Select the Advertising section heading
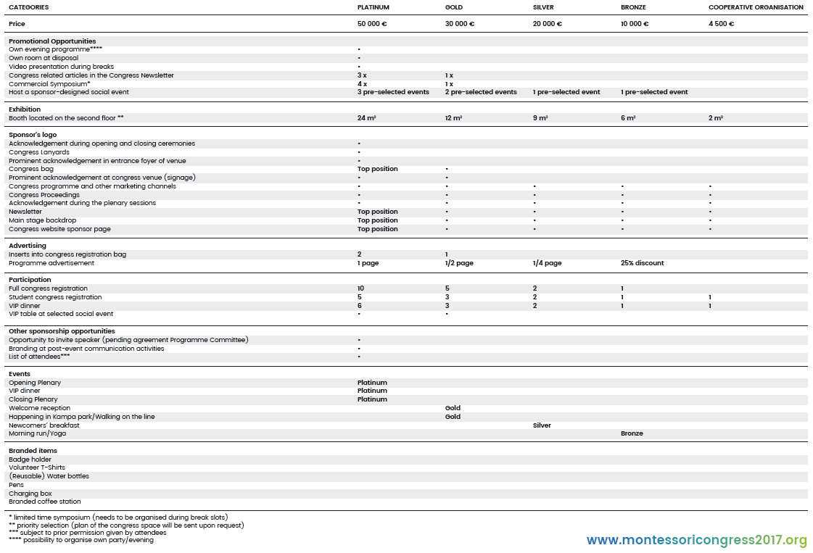 tap(28, 246)
